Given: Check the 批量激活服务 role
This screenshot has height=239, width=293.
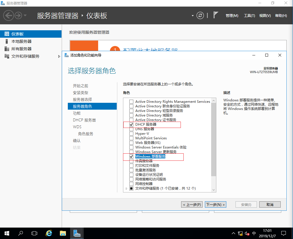Looking at the screenshot, I should pyautogui.click(x=131, y=170).
